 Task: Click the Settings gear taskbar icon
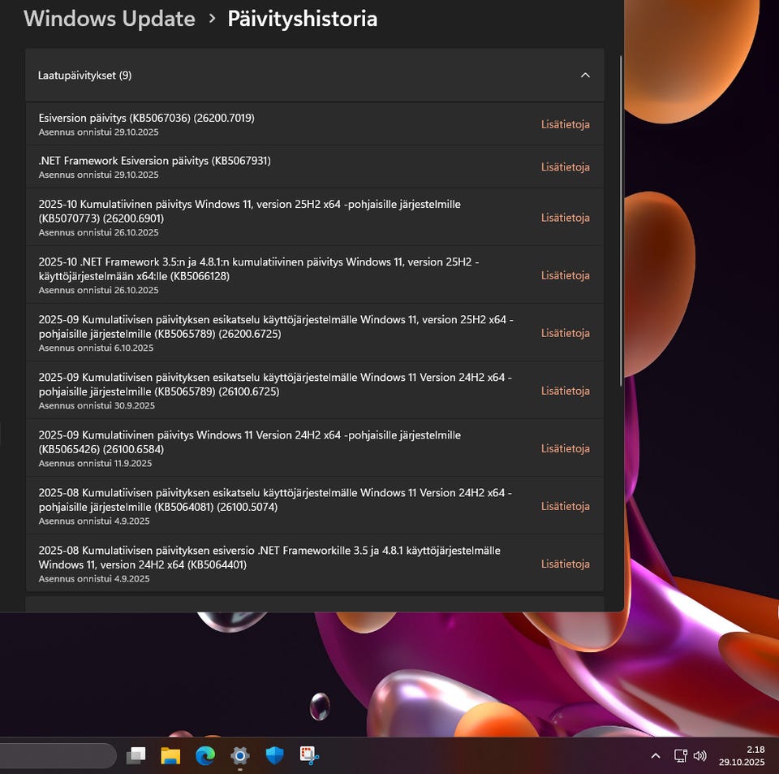pos(240,755)
